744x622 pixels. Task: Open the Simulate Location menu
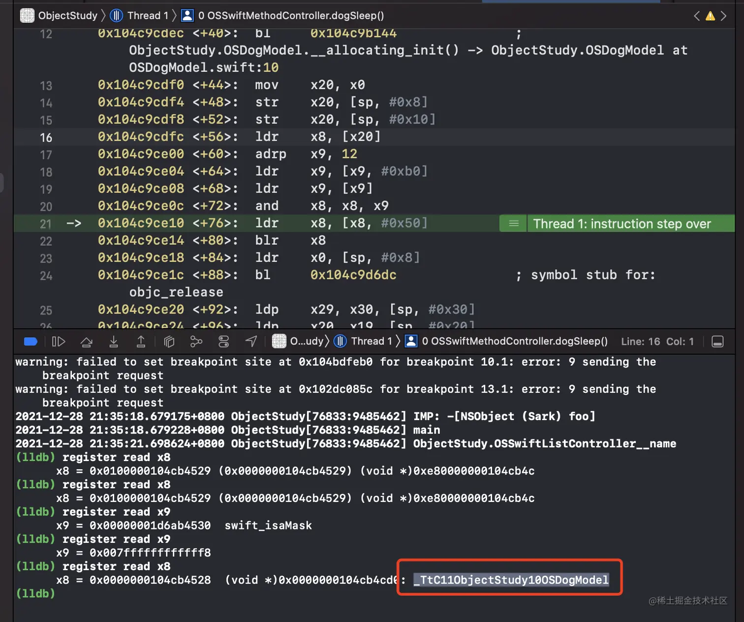click(251, 342)
